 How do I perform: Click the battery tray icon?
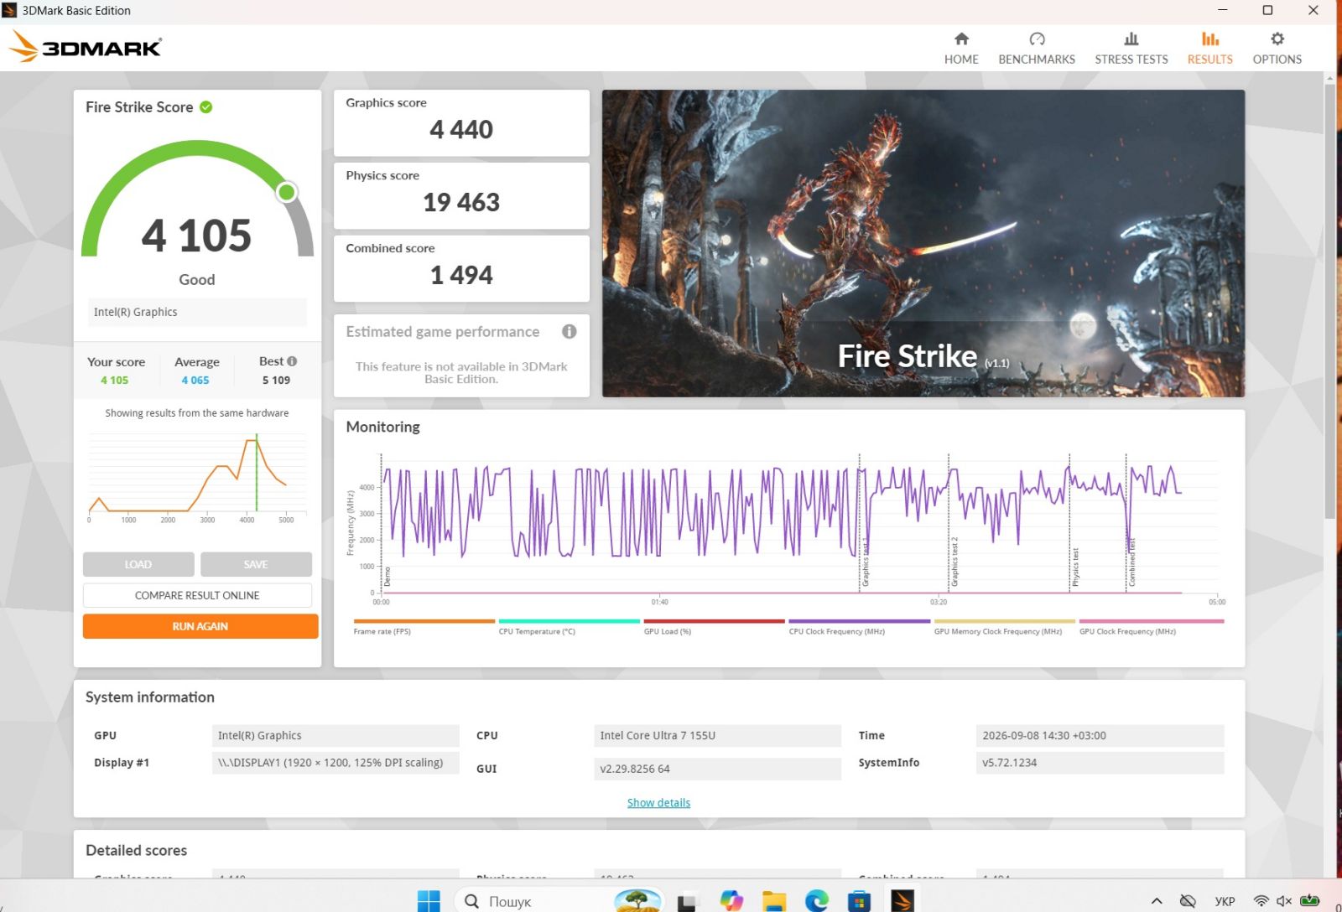click(x=1309, y=901)
